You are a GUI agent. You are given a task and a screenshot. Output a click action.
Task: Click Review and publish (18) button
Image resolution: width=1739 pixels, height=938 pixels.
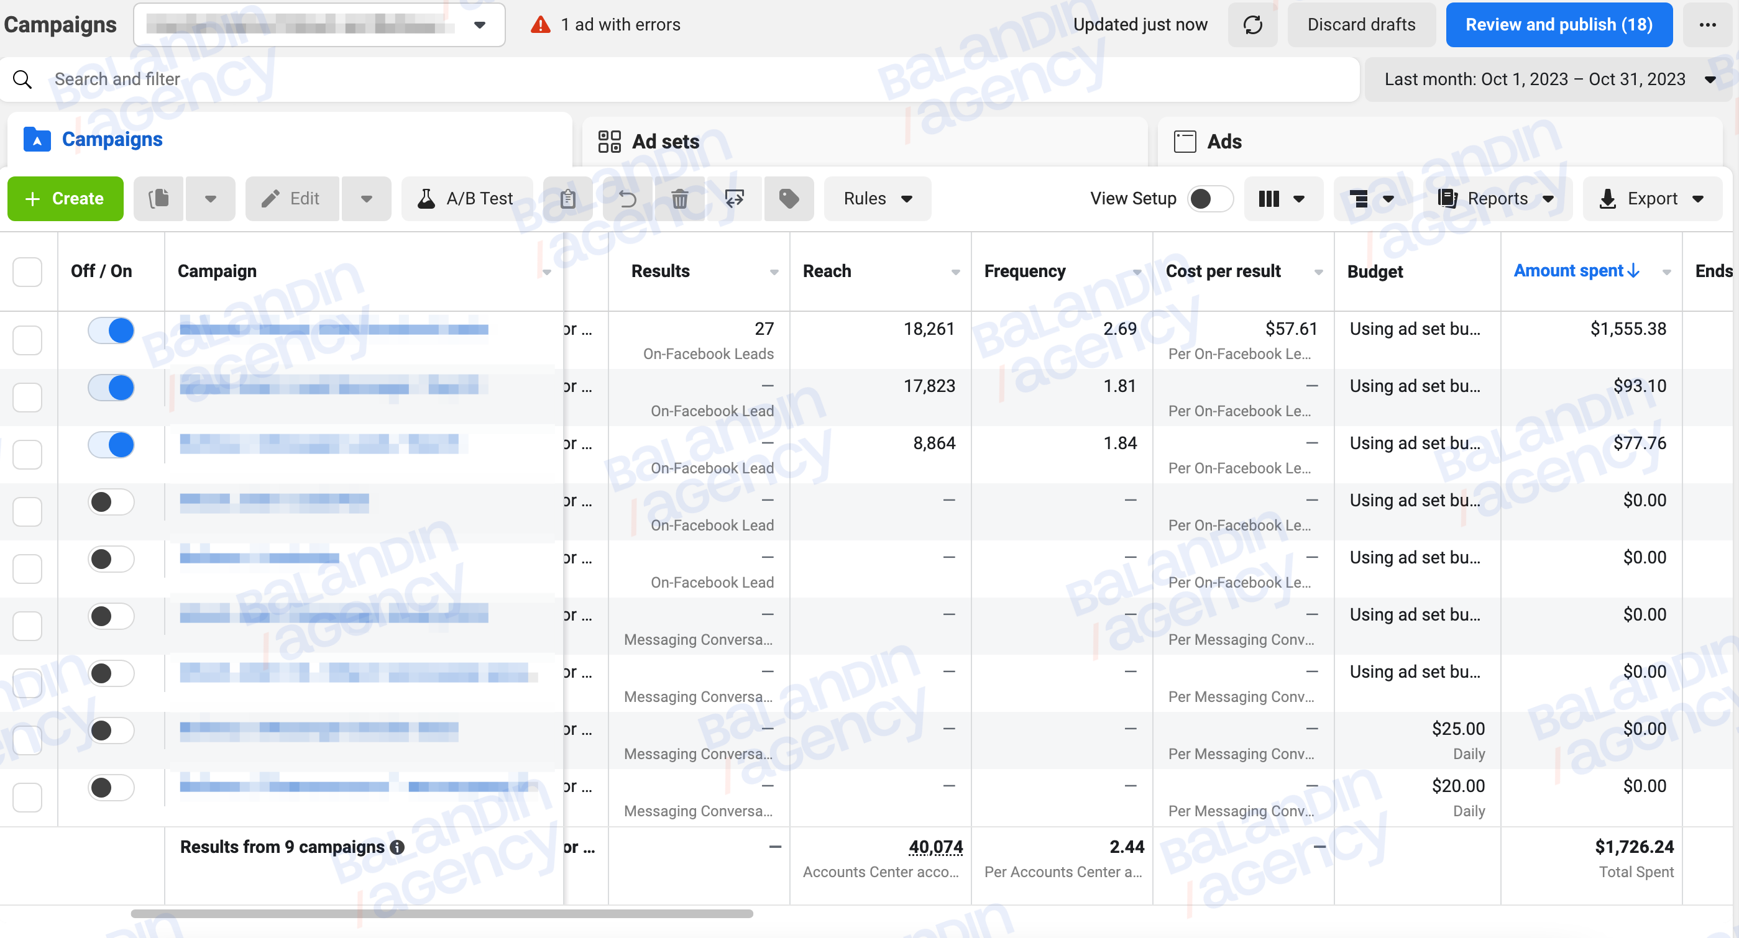1559,25
